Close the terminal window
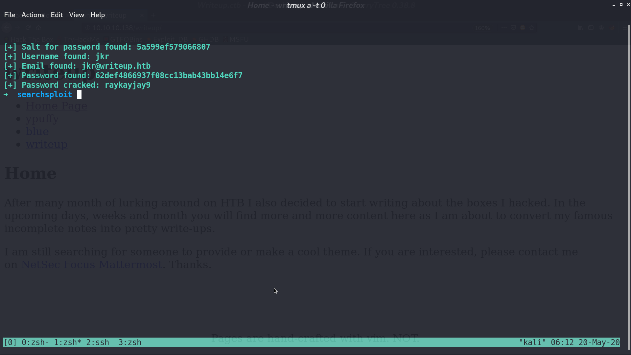The image size is (631, 355). click(628, 5)
